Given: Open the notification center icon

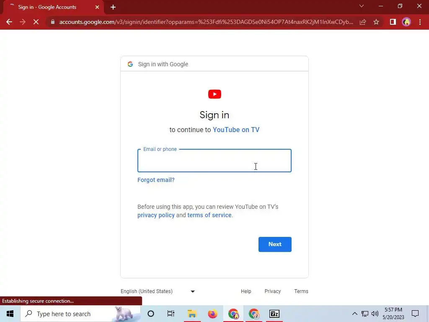Looking at the screenshot, I should coord(415,314).
